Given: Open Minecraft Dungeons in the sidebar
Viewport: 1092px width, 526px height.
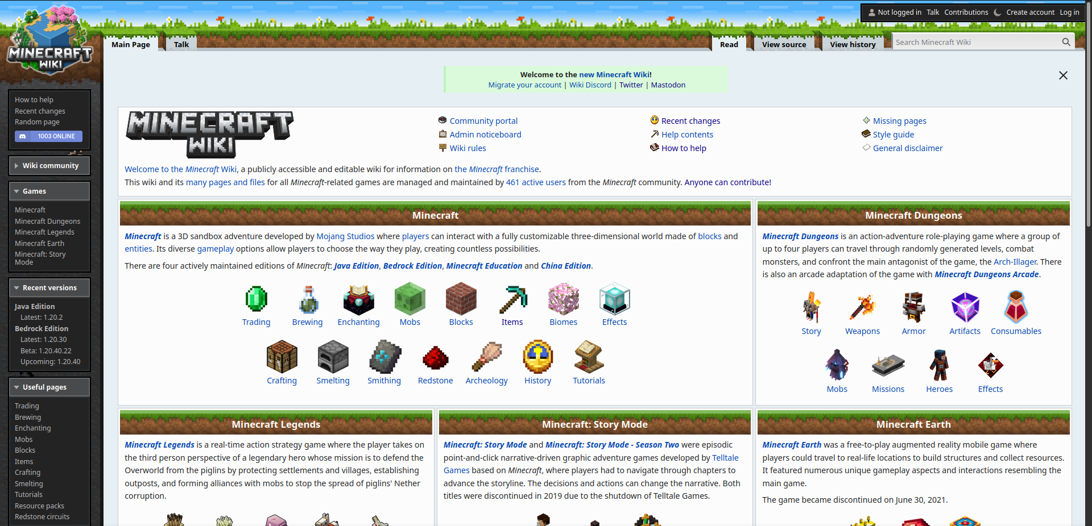Looking at the screenshot, I should tap(47, 222).
